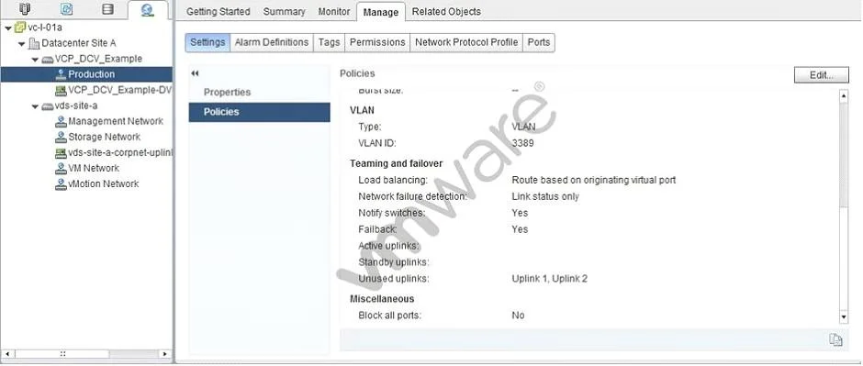This screenshot has height=366, width=863.
Task: Copy policies using the clipboard icon
Action: click(x=835, y=340)
